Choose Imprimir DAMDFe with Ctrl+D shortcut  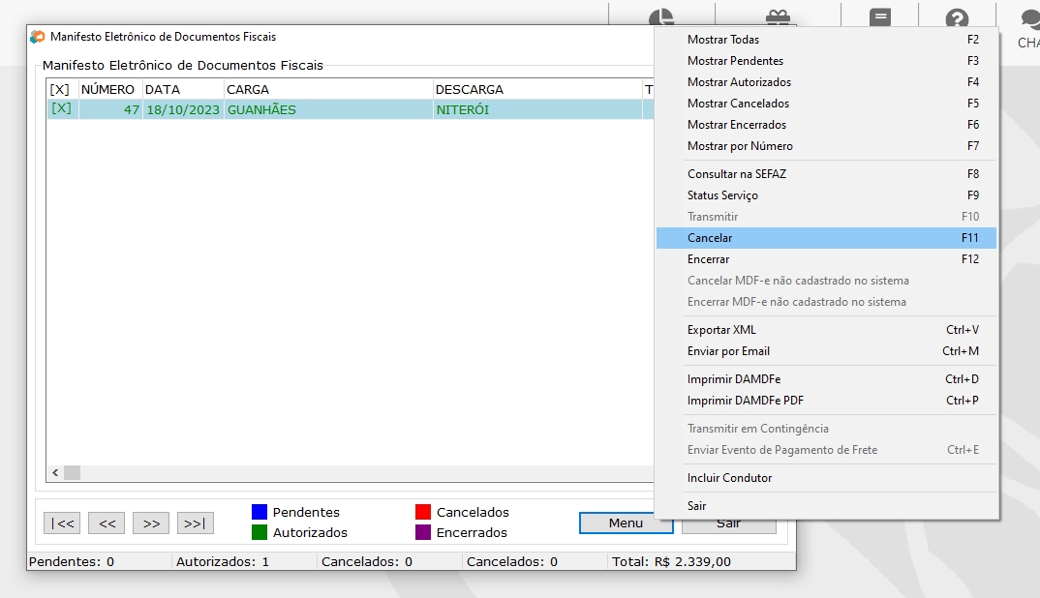point(826,379)
